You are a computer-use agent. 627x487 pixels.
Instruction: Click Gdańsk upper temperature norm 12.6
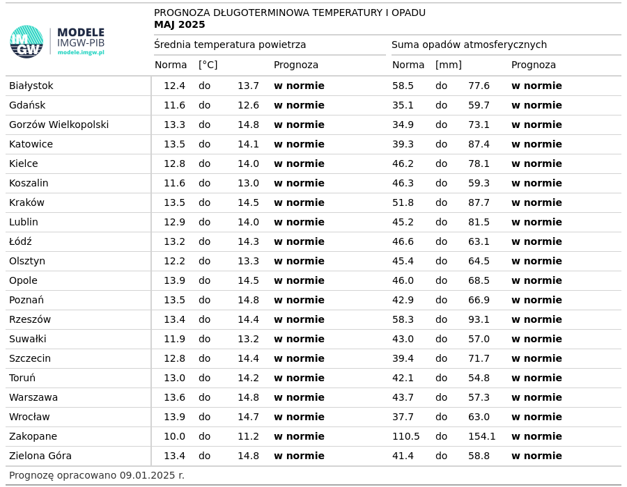248,105
